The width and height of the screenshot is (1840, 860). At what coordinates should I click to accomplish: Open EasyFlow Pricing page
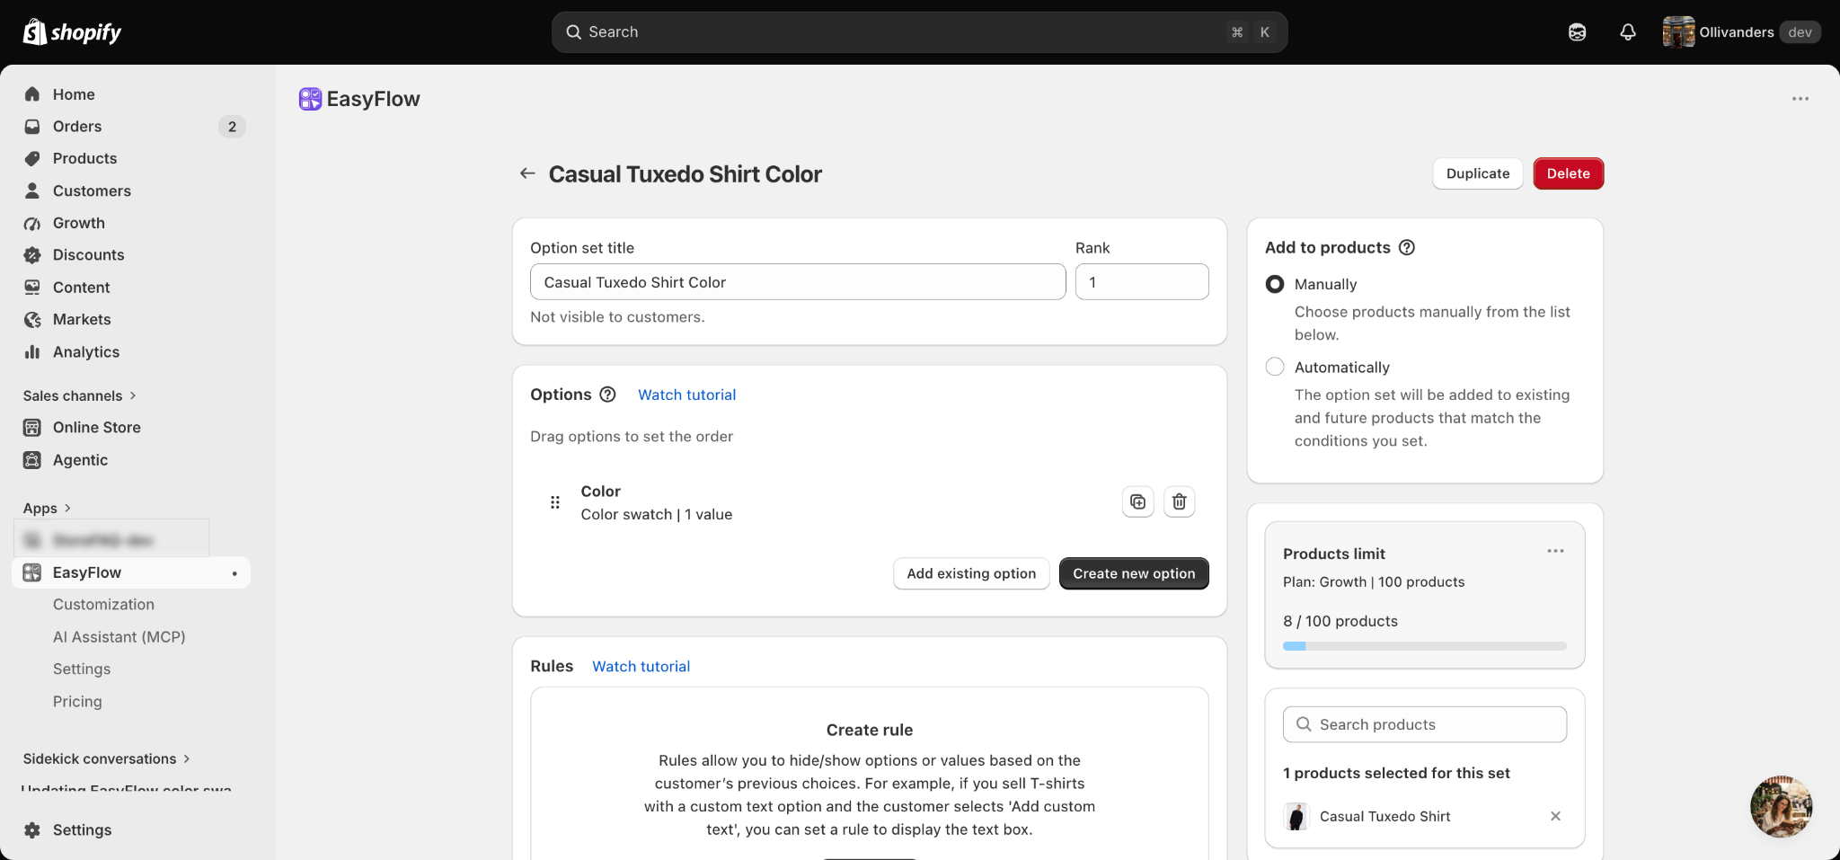[77, 702]
